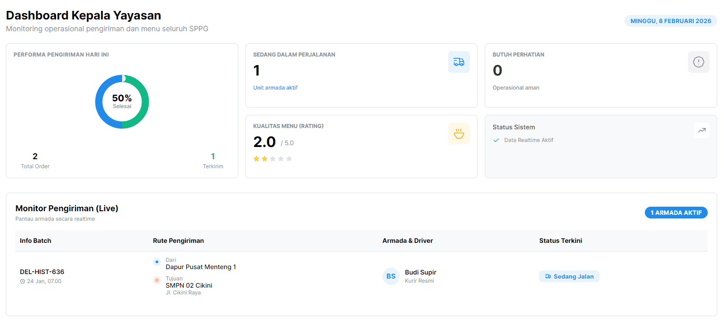Click the red destination pin icon beside Tujuan
The width and height of the screenshot is (724, 322).
[157, 280]
